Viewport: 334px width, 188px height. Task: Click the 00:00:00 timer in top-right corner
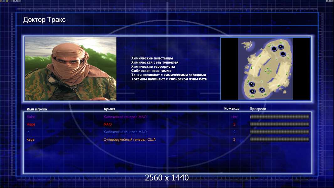pyautogui.click(x=330, y=1)
